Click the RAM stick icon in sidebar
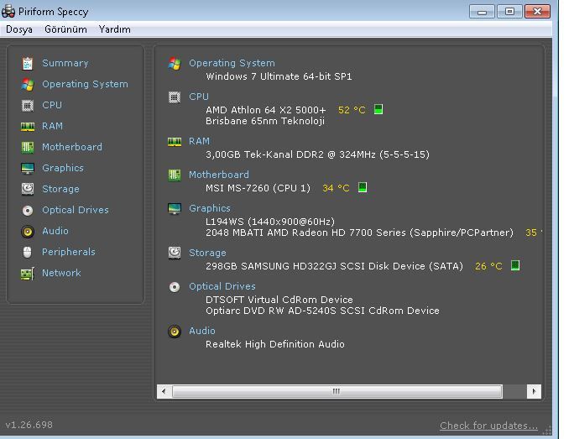Viewport: 574px width, 439px height. pos(28,127)
